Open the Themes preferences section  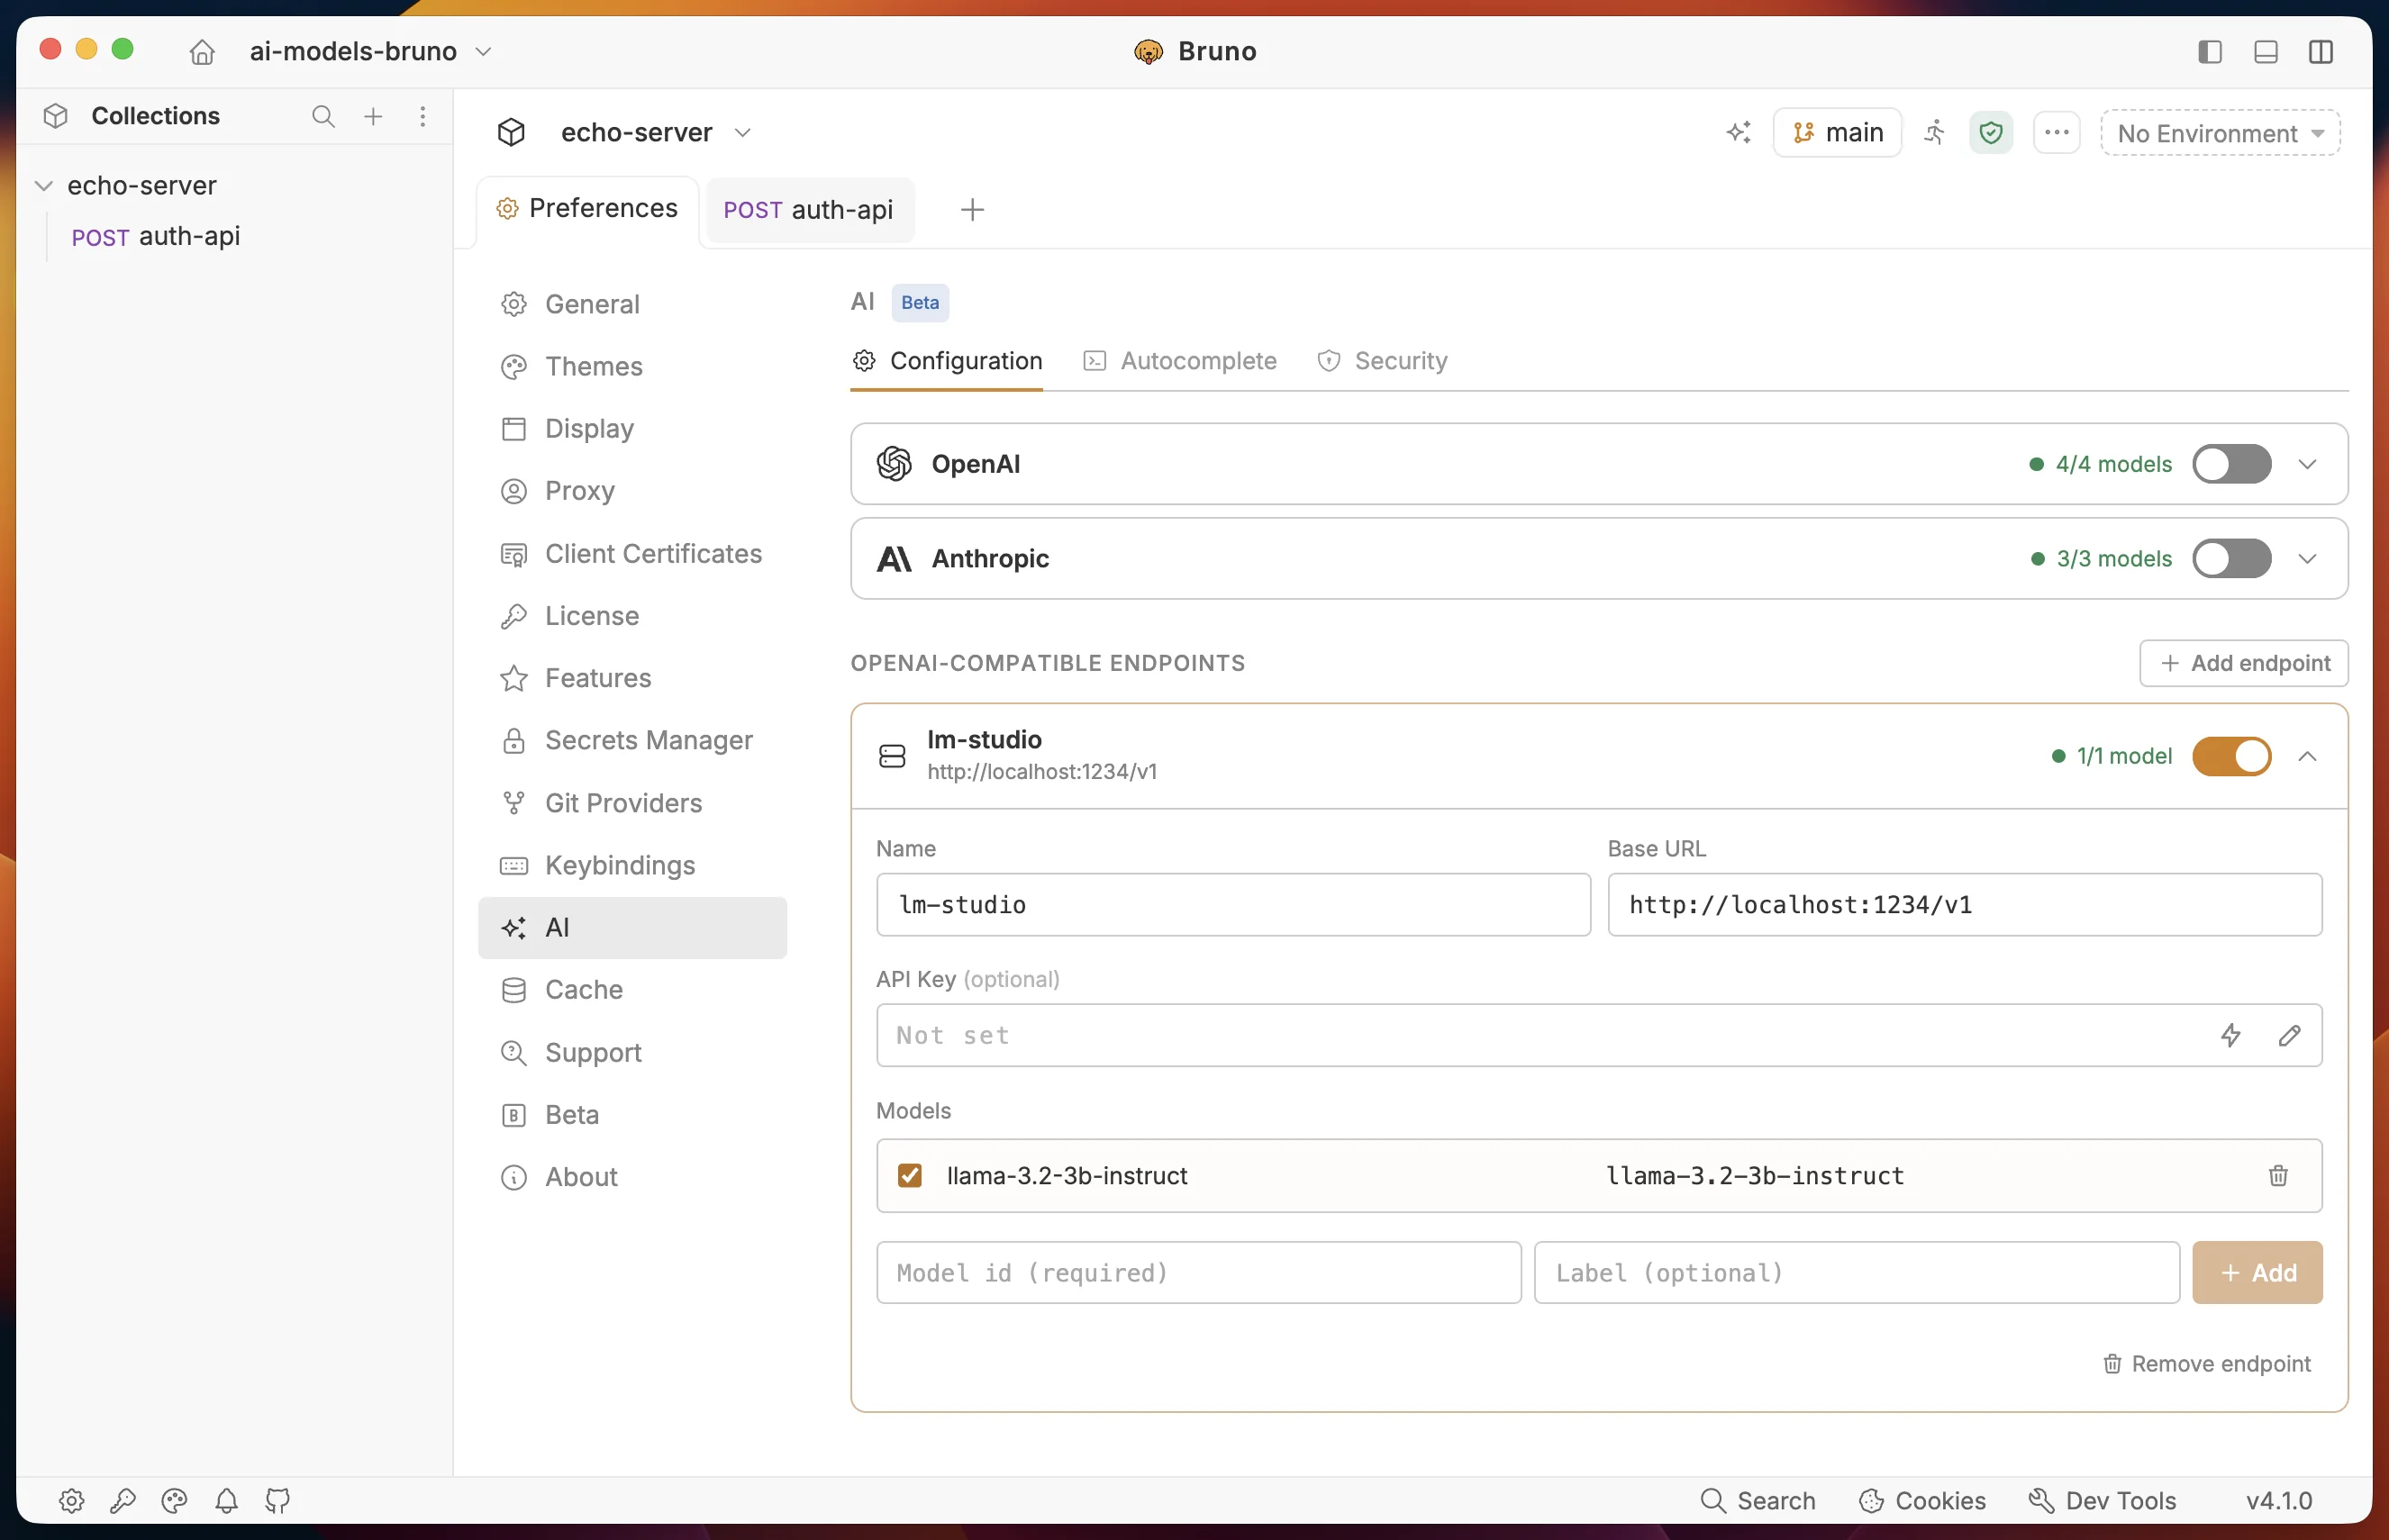click(x=632, y=366)
